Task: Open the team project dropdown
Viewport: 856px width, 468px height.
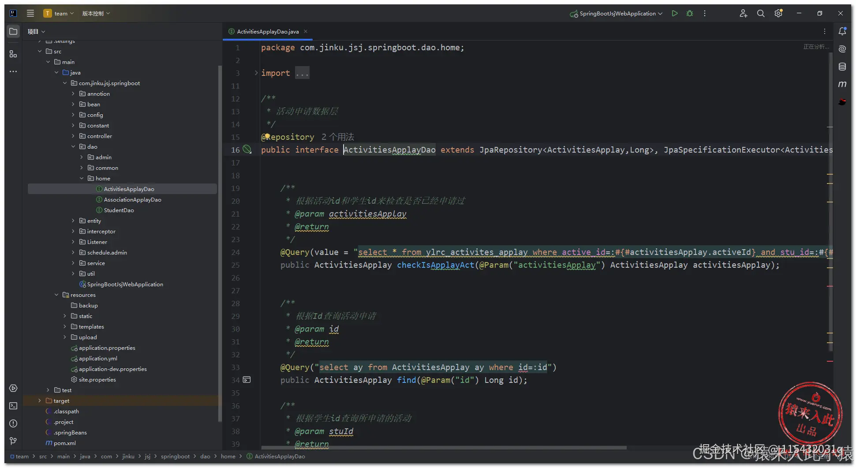Action: click(x=59, y=13)
